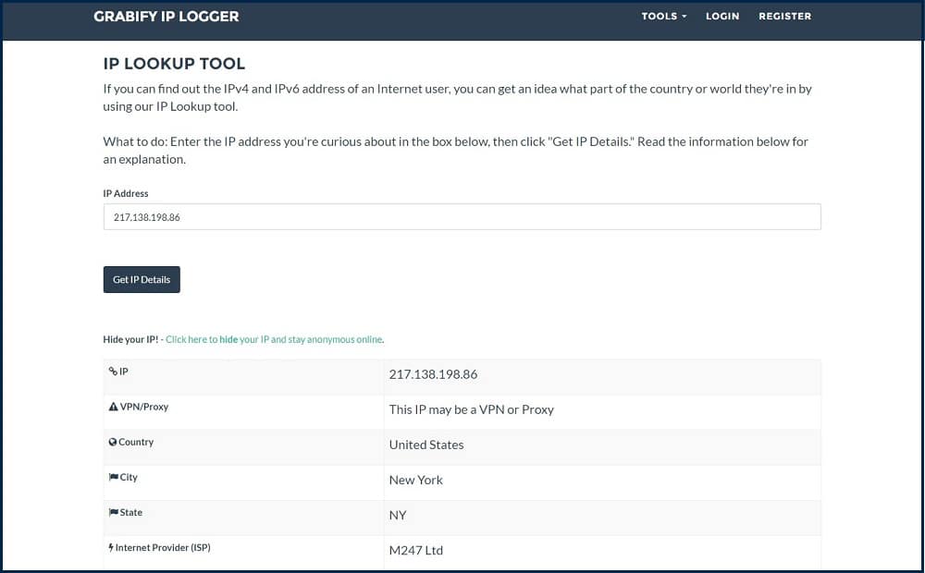
Task: Click the caret arrow next to TOOLS
Action: click(684, 16)
